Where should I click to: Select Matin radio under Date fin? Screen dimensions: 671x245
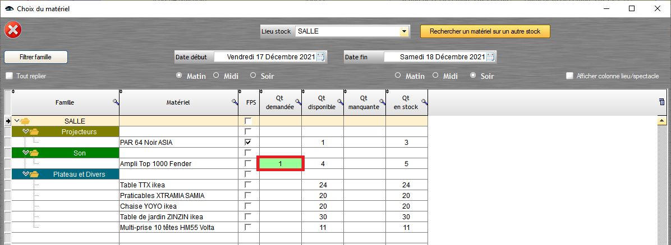coord(398,76)
